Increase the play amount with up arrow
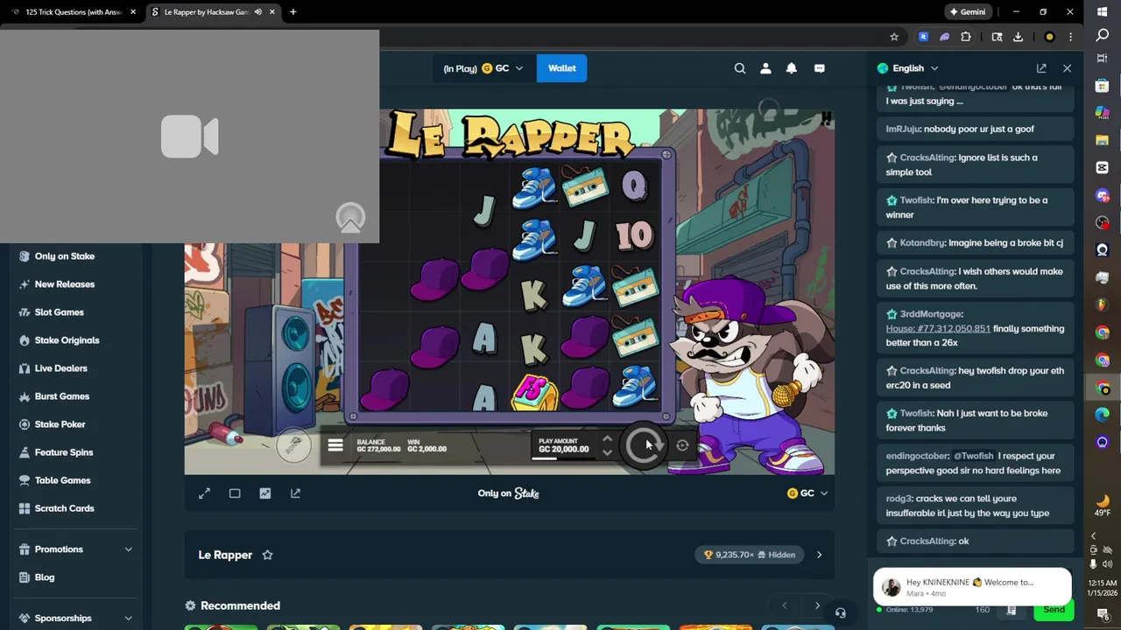This screenshot has height=630, width=1121. 607,439
